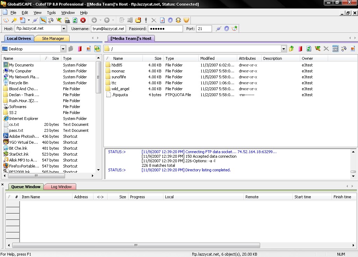Click the queue horizontal scrollbar thumb

(x=136, y=245)
